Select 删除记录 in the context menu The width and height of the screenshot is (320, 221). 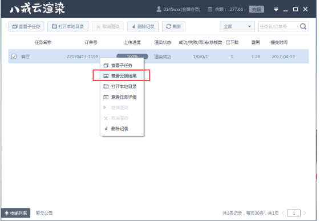pos(122,128)
